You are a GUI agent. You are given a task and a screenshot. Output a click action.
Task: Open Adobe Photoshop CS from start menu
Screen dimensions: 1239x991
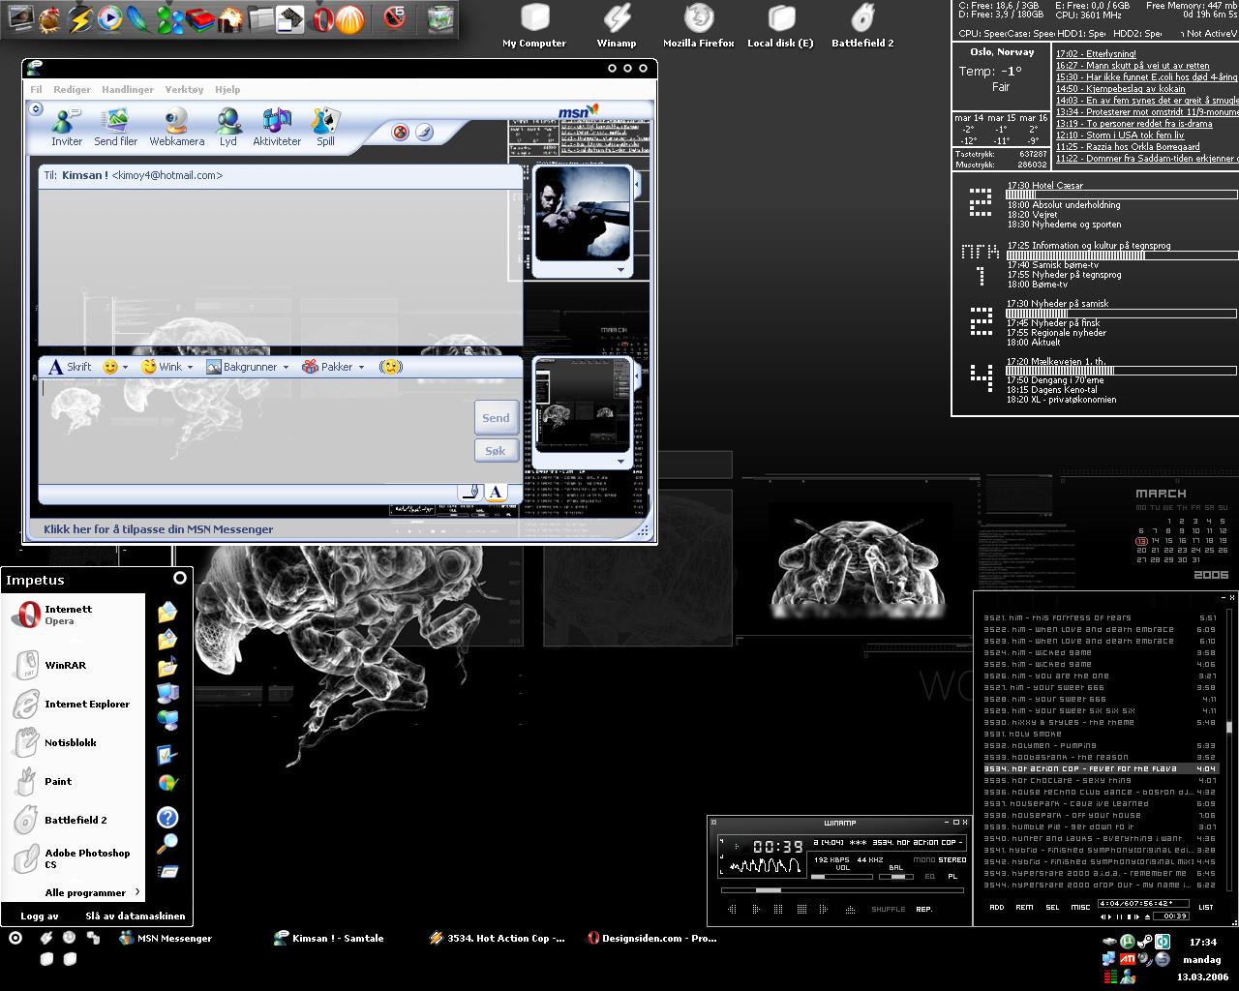[x=73, y=857]
